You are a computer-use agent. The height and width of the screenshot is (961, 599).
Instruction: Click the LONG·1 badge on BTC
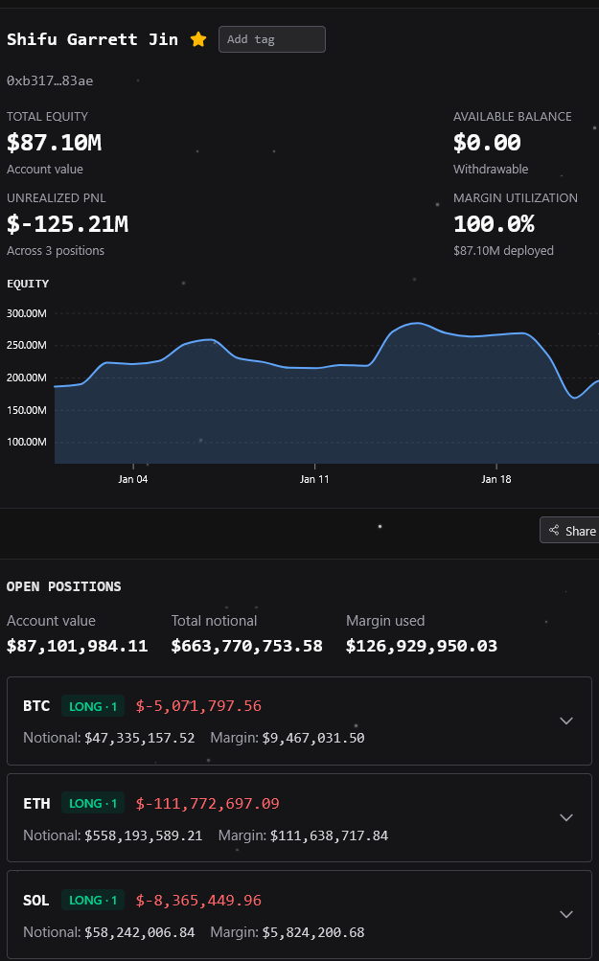click(x=93, y=707)
